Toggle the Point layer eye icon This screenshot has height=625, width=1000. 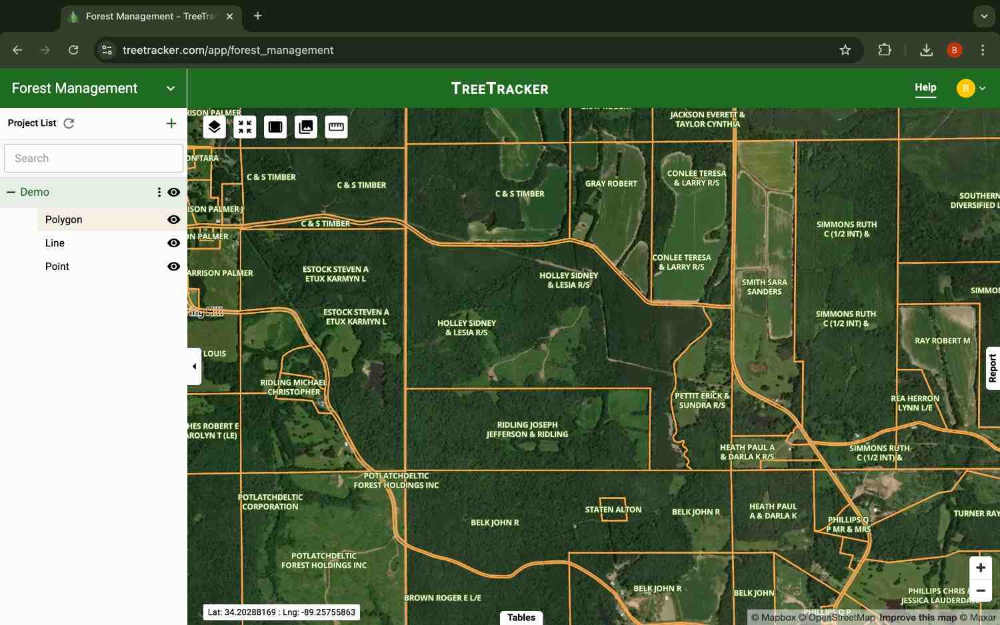click(x=173, y=266)
